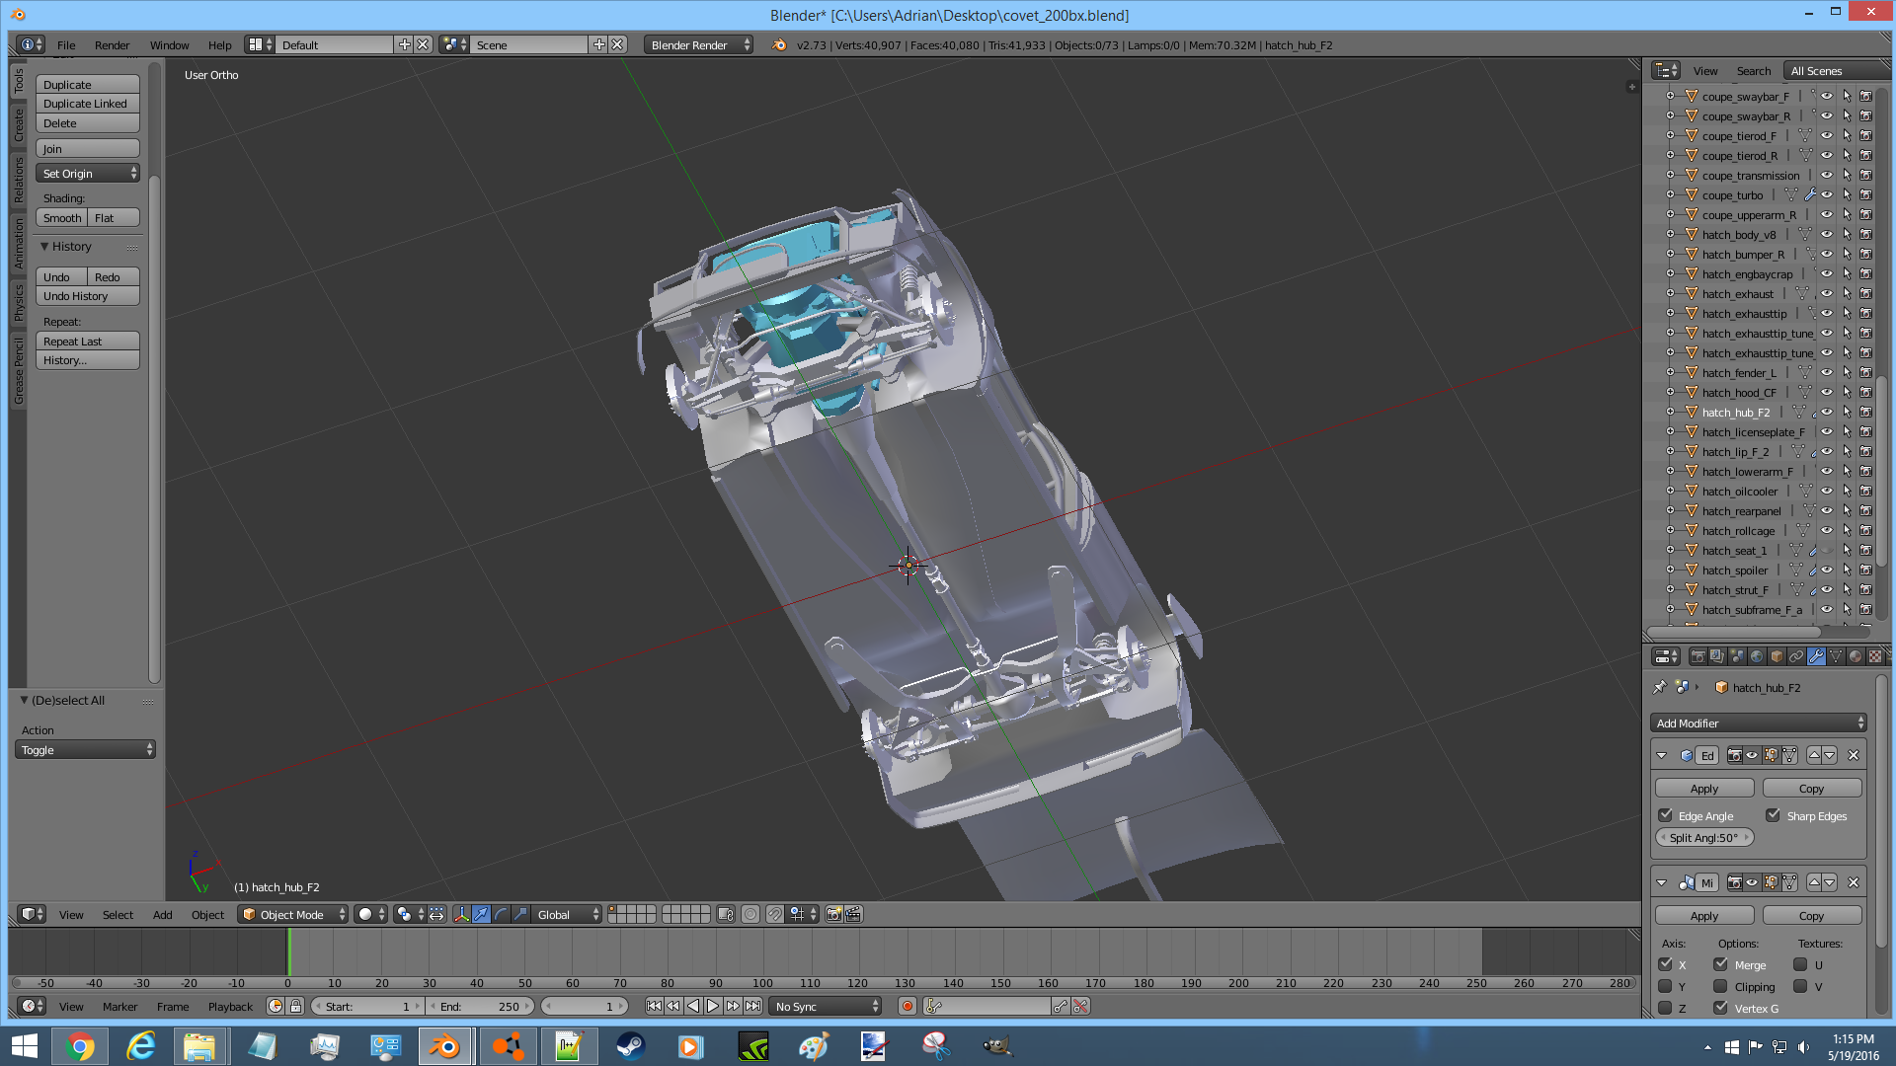Toggle the Merge option checkbox
This screenshot has height=1066, width=1896.
coord(1721,964)
